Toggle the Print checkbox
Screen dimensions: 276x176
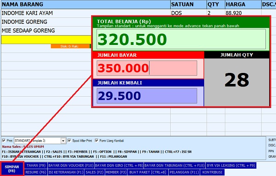click(x=4, y=140)
